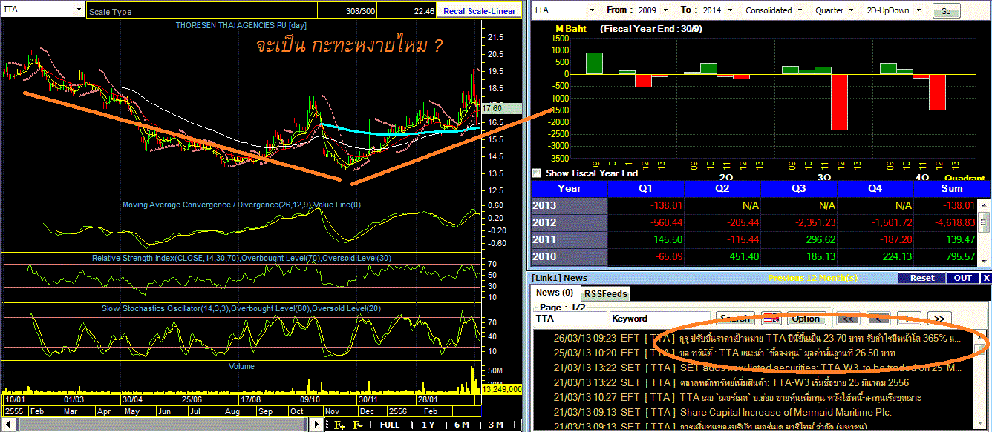Click the news Search button

click(735, 319)
